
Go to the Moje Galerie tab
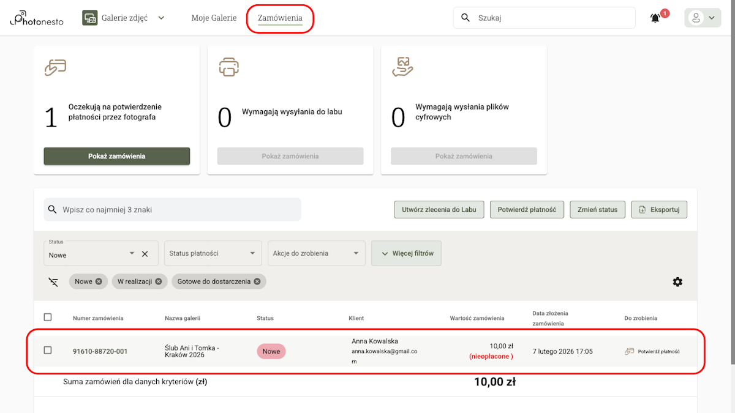click(x=214, y=18)
